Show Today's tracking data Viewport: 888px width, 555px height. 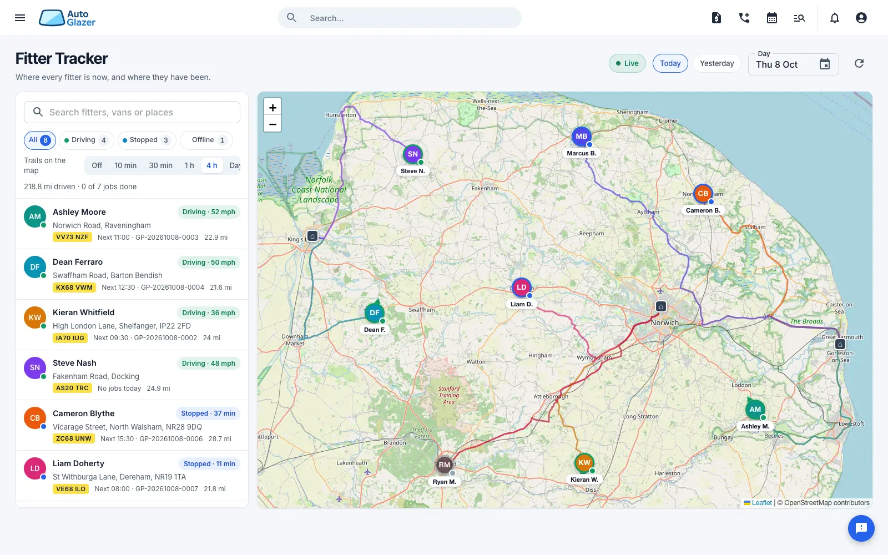point(670,63)
